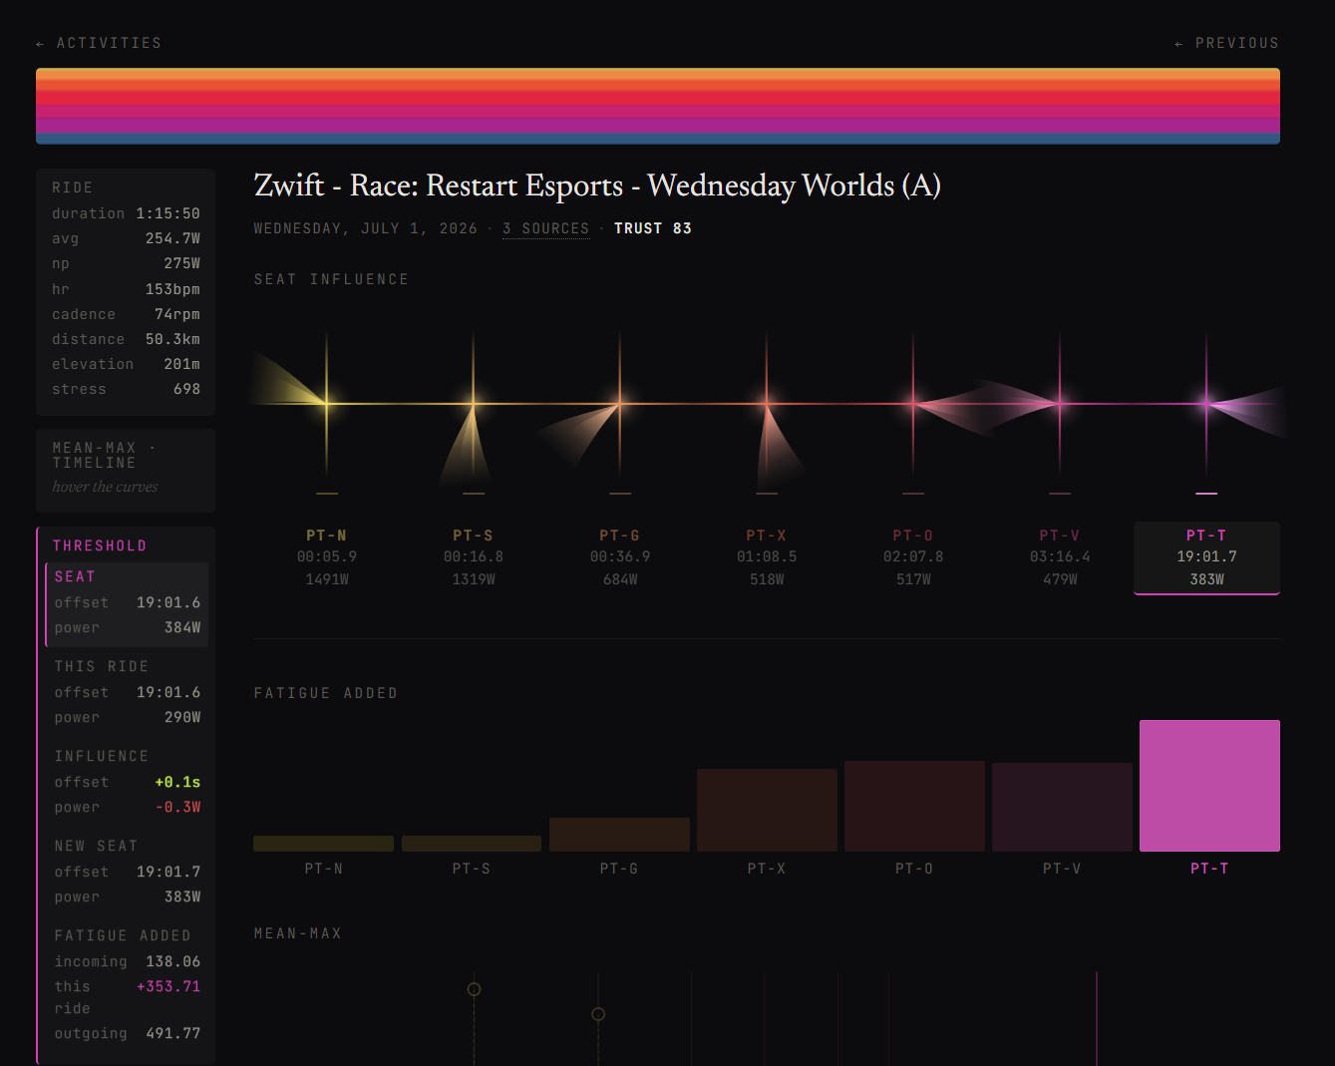The width and height of the screenshot is (1335, 1066).
Task: Select the highlighted PT-T seat card
Action: tap(1206, 557)
